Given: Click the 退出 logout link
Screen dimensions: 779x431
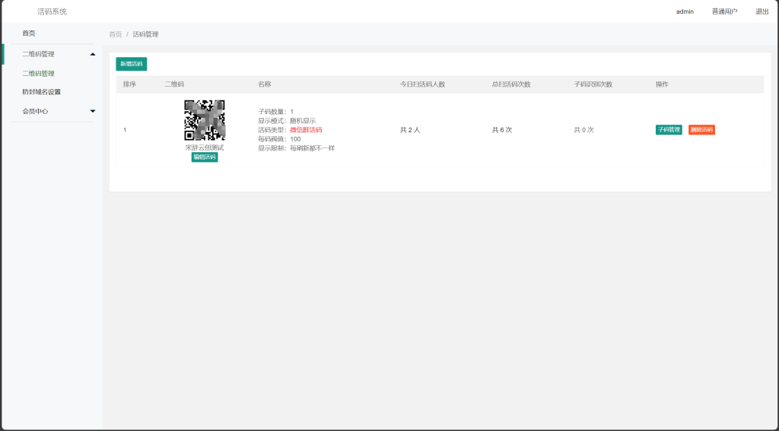Looking at the screenshot, I should (x=762, y=11).
